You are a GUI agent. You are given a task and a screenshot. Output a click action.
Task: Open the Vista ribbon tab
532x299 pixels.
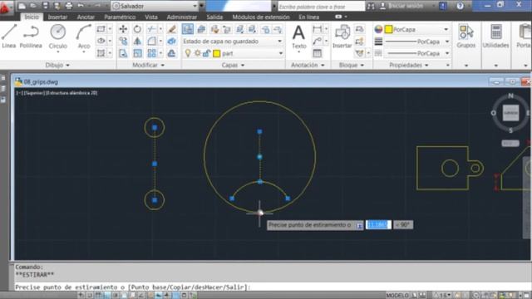[151, 17]
